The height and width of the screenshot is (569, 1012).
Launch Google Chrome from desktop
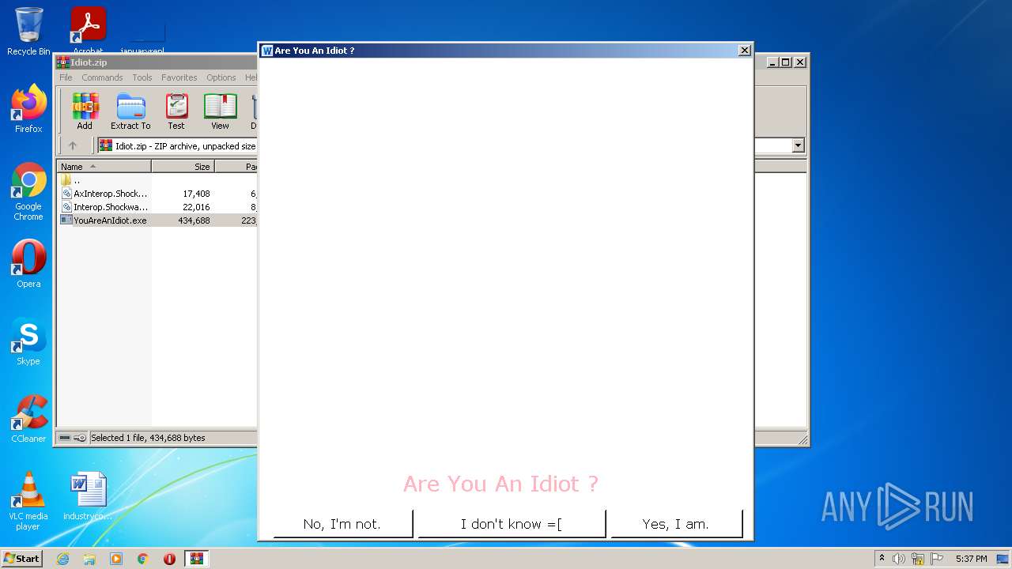click(x=28, y=191)
